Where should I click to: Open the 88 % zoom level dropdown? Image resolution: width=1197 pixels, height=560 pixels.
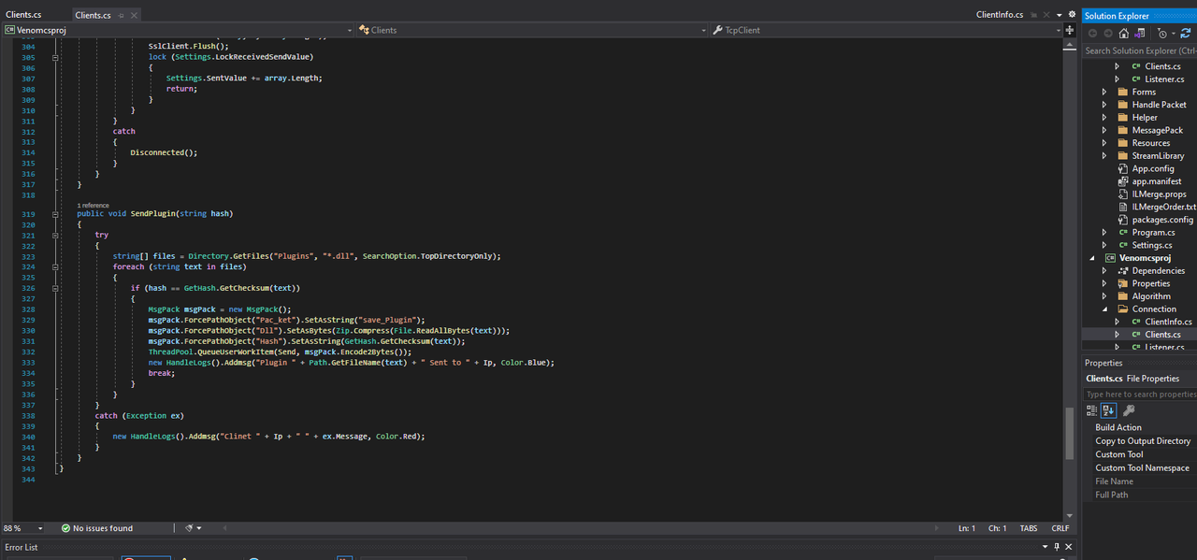[41, 528]
